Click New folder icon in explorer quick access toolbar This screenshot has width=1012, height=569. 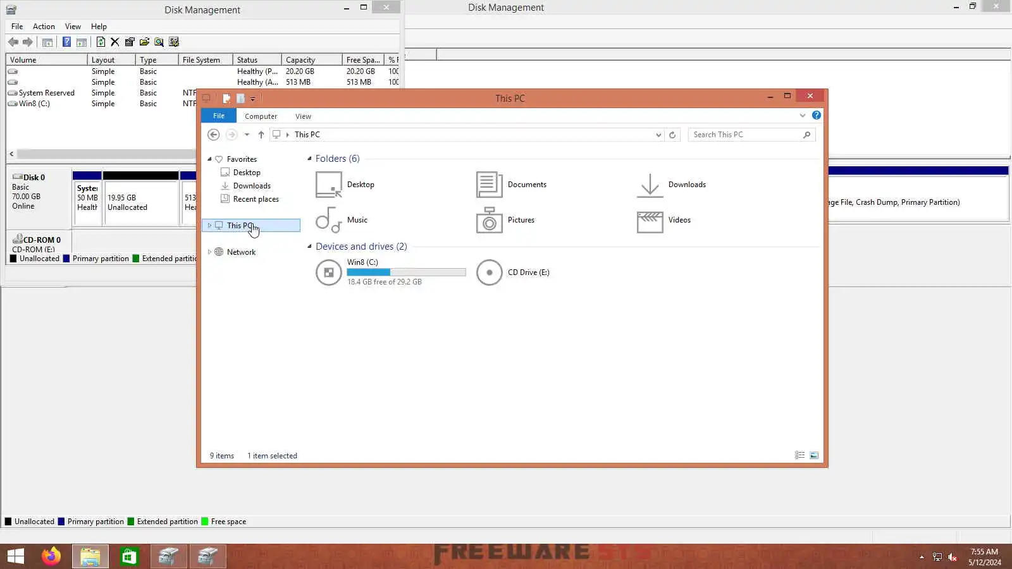point(240,98)
